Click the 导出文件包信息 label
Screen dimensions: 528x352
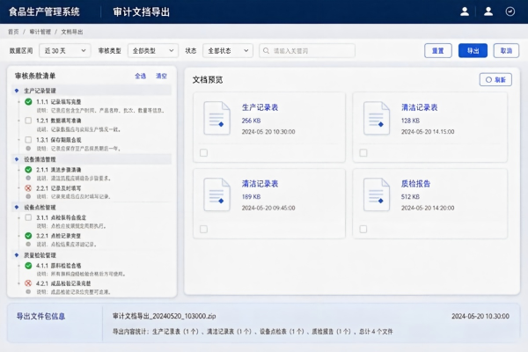[40, 316]
